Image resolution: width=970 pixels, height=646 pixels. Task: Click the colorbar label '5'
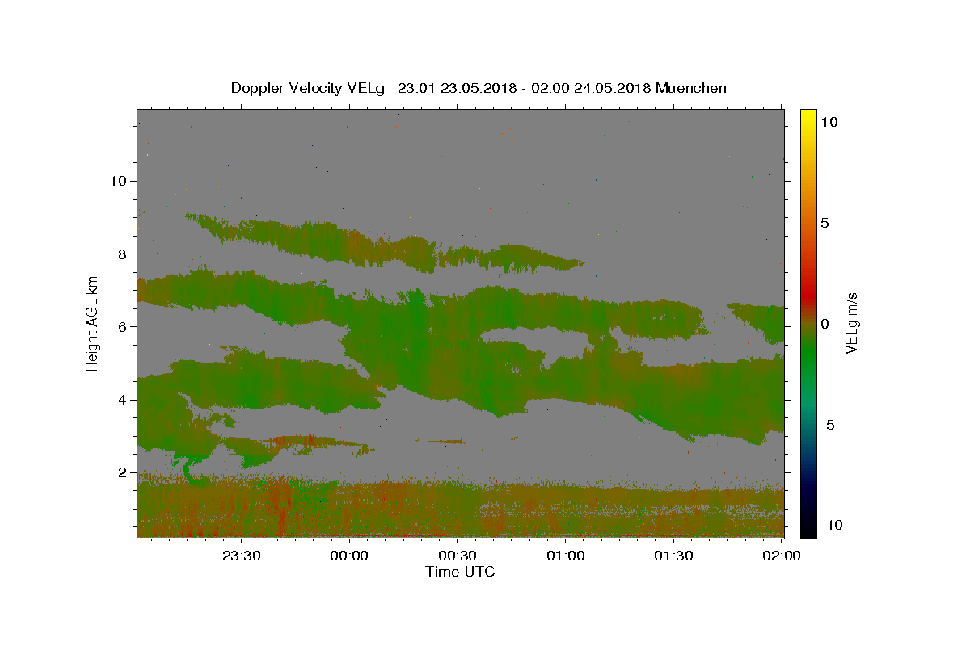tap(824, 223)
